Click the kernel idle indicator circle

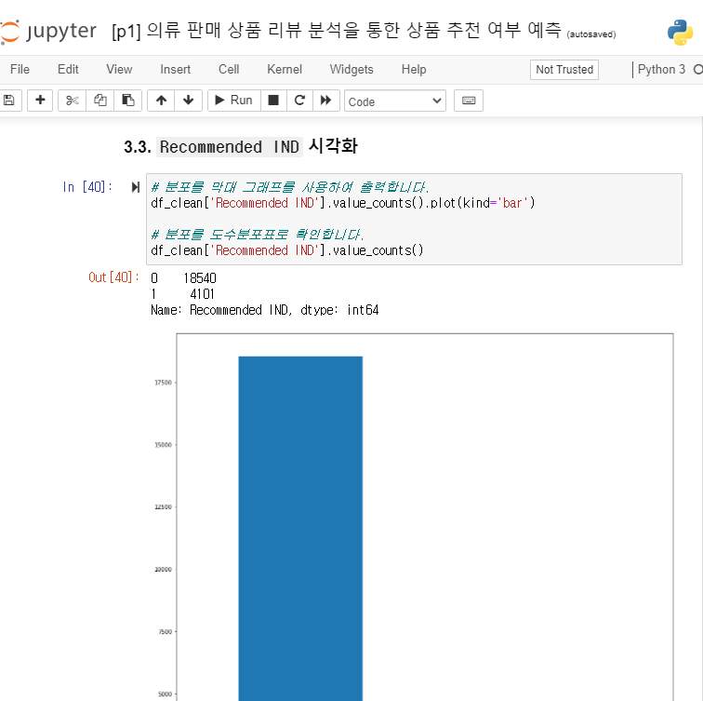click(698, 70)
